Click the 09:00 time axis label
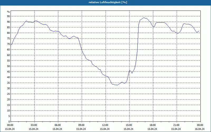Viewport: 211px width, 132px height. tap(81, 125)
